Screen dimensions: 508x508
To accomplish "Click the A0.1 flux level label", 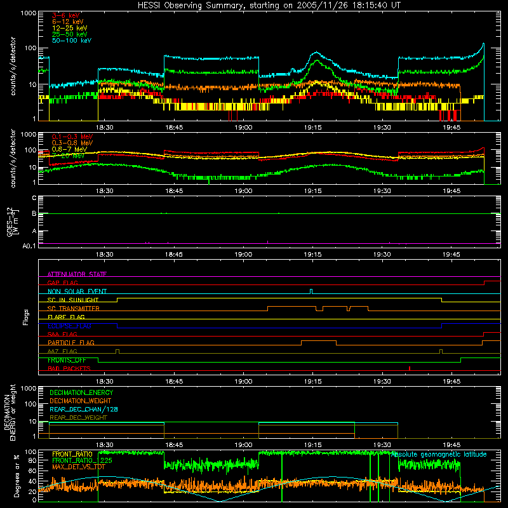I will [x=29, y=246].
